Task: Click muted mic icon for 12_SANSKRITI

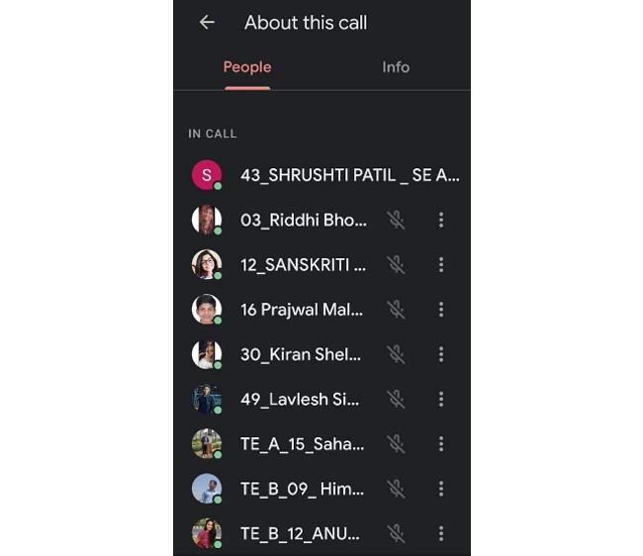Action: pyautogui.click(x=396, y=264)
